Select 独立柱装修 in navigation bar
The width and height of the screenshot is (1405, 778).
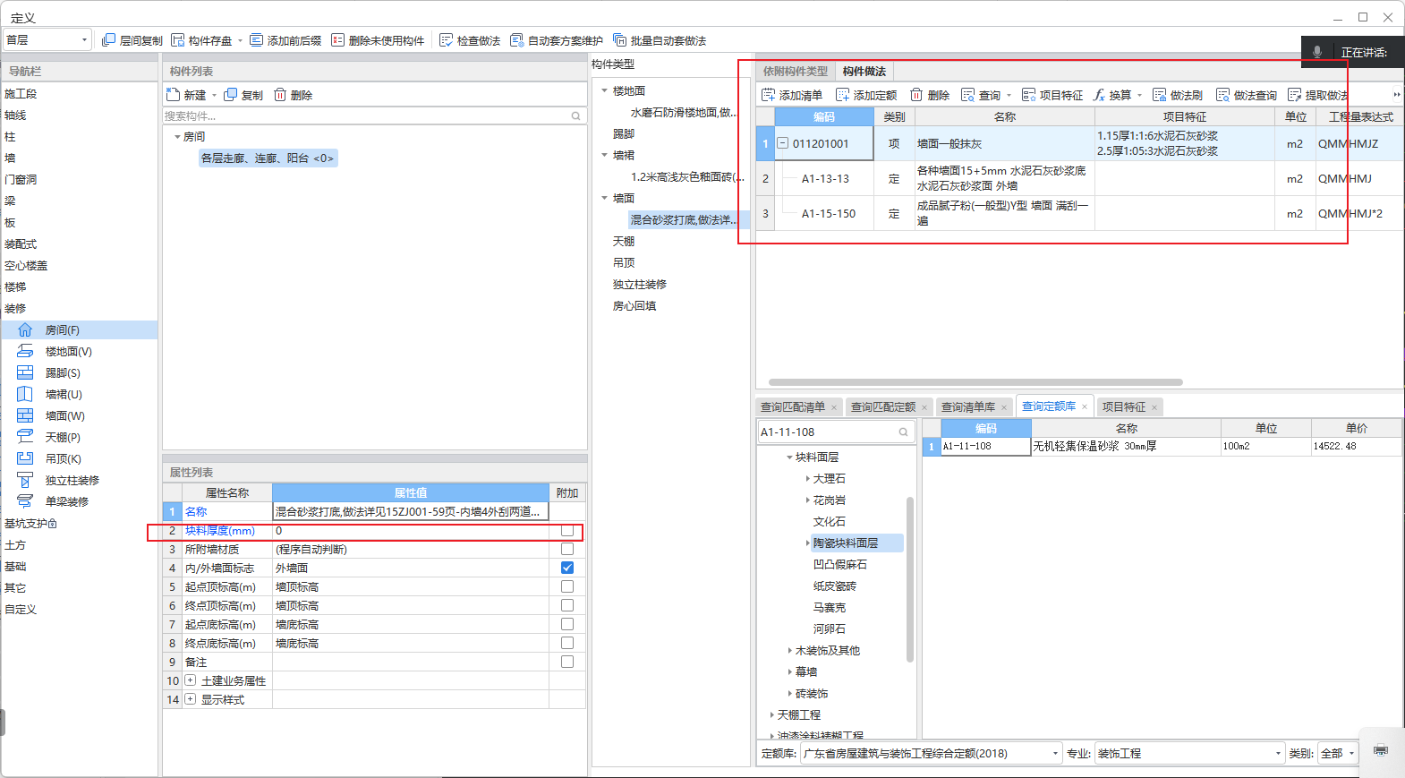(79, 480)
